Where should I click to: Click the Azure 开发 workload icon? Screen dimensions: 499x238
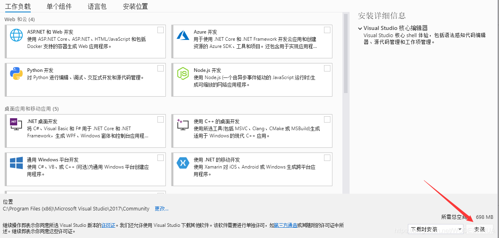pos(183,35)
